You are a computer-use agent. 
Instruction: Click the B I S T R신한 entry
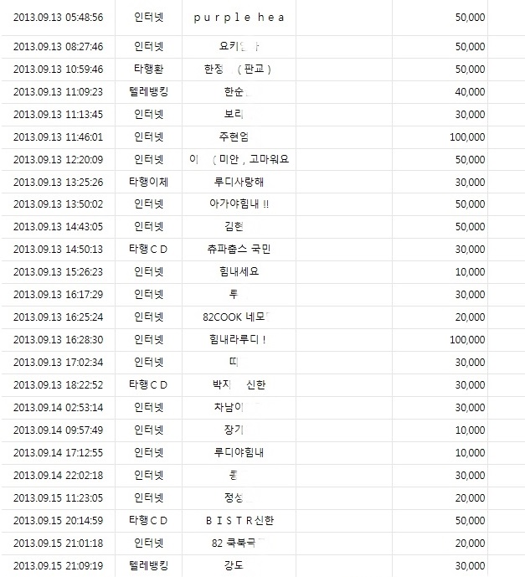click(239, 520)
